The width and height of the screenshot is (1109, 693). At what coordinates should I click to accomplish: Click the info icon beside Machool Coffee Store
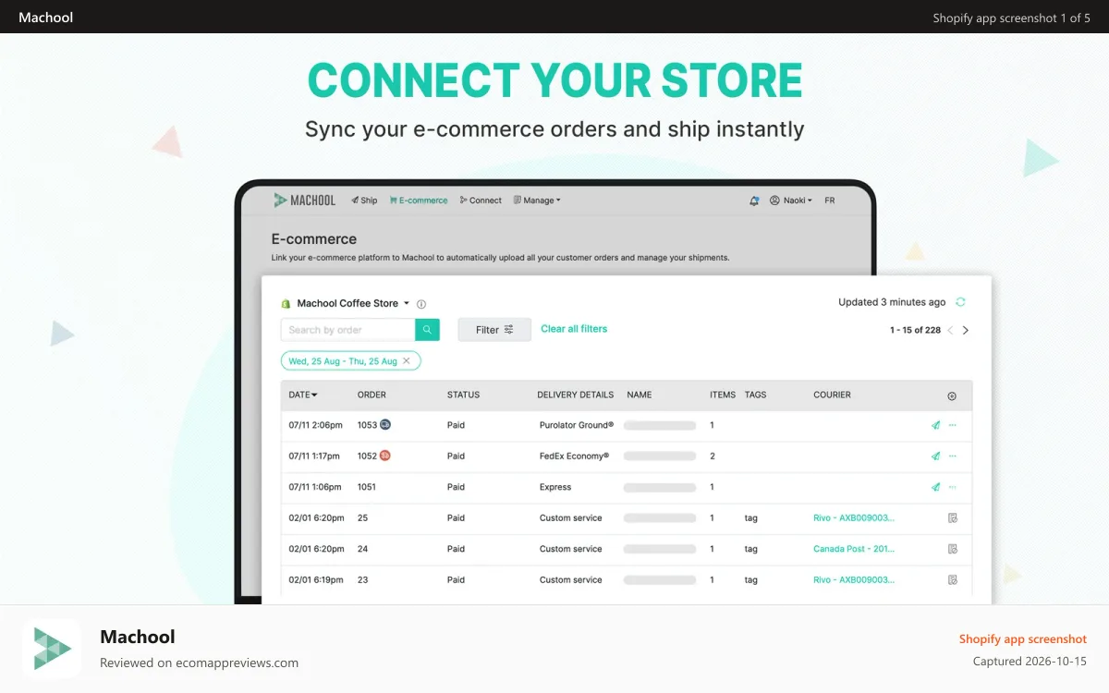(421, 304)
